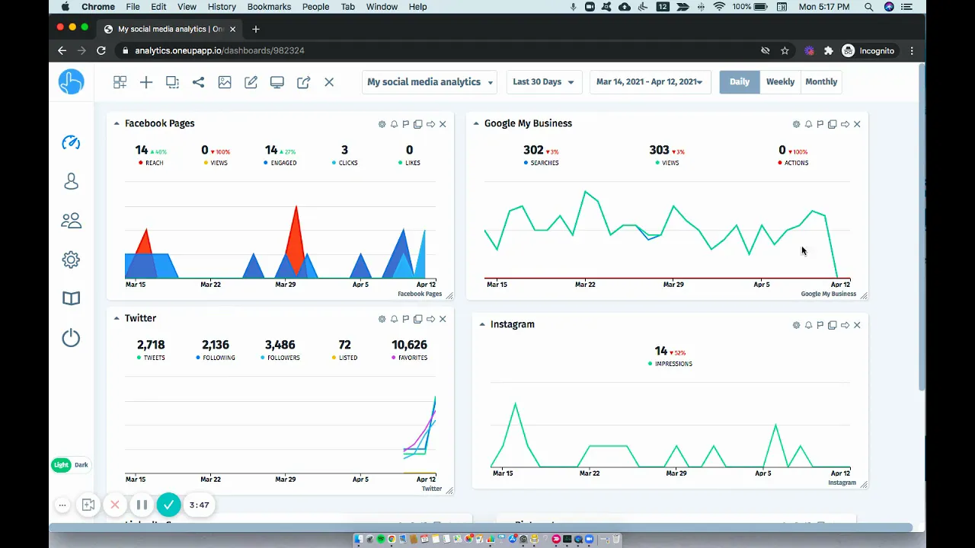Image resolution: width=975 pixels, height=548 pixels.
Task: Click the edit pencil toolbar icon
Action: tap(251, 82)
